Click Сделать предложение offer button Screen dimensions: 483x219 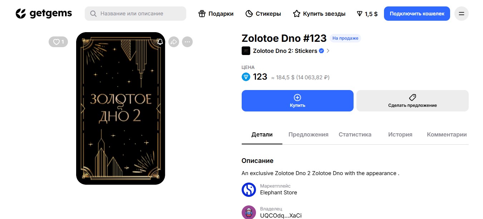click(412, 101)
